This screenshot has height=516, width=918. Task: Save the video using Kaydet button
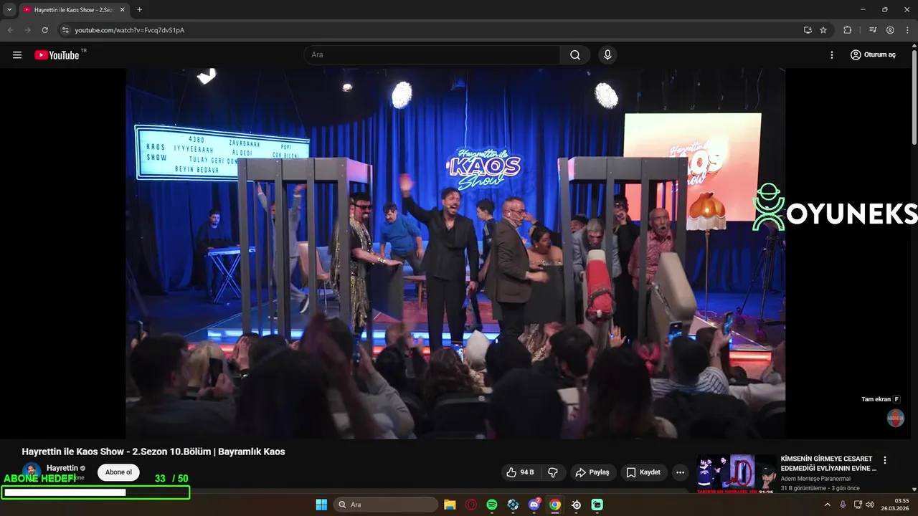pos(643,472)
